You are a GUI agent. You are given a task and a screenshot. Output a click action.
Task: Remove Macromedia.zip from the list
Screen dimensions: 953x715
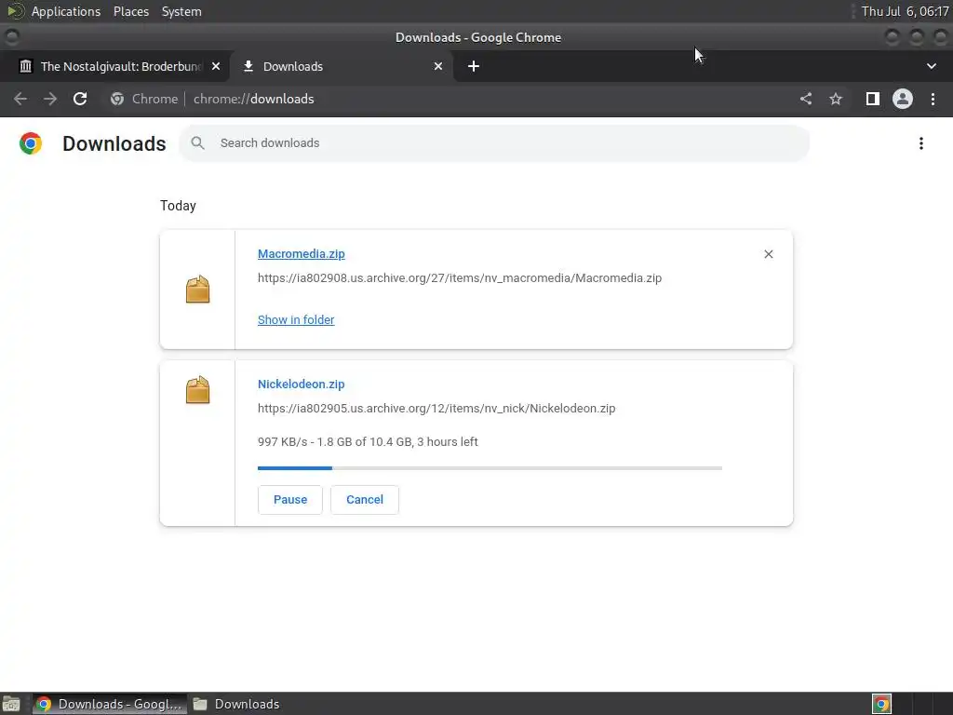(768, 254)
